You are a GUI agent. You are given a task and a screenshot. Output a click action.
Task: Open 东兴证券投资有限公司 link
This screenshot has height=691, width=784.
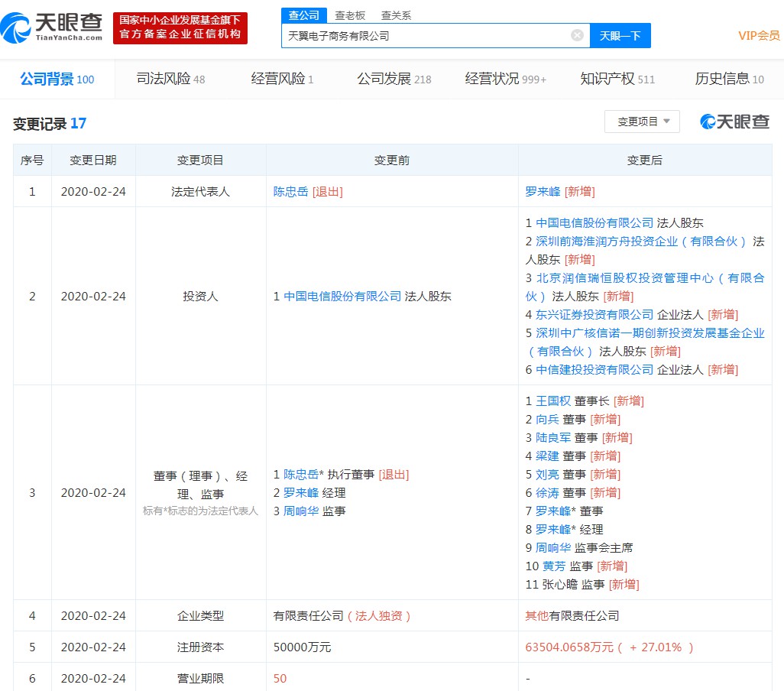pyautogui.click(x=594, y=314)
